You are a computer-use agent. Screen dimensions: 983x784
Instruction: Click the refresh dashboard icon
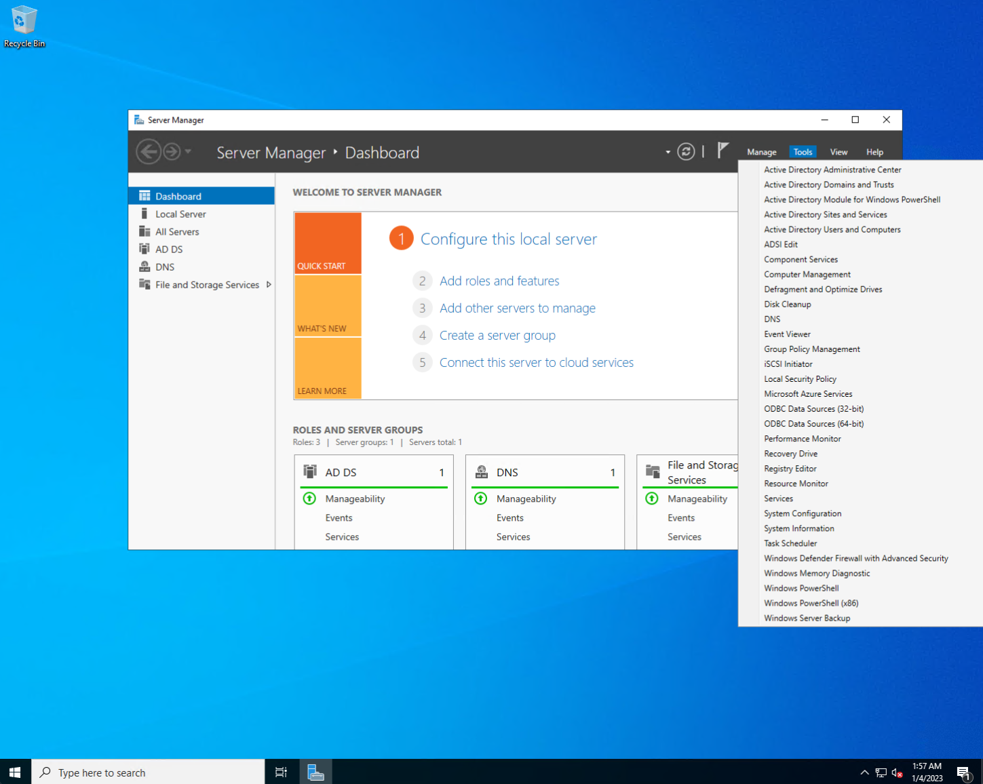686,151
